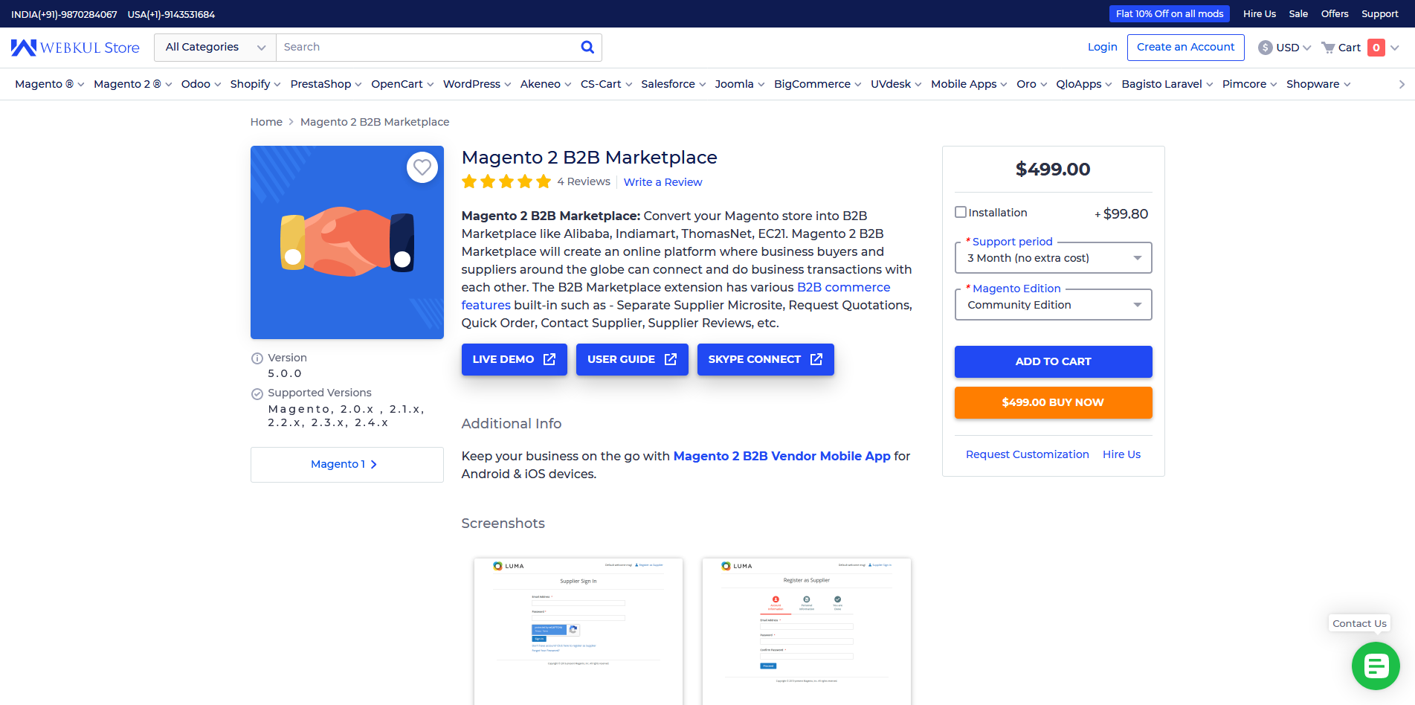
Task: Click the Magento 1 version button
Action: 347,464
